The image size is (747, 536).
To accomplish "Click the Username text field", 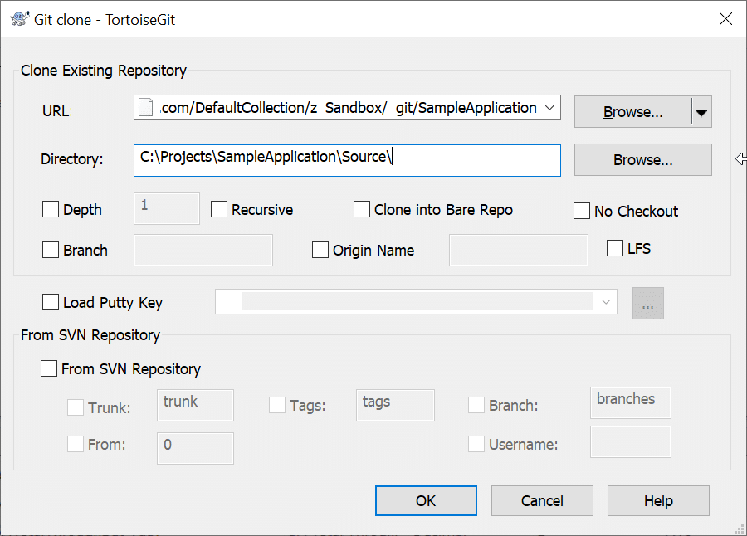I will pos(630,441).
